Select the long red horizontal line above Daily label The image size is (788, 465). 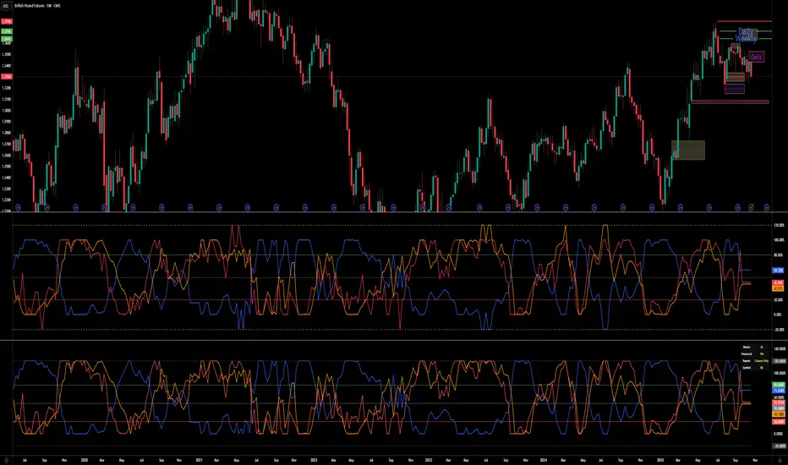pos(744,21)
